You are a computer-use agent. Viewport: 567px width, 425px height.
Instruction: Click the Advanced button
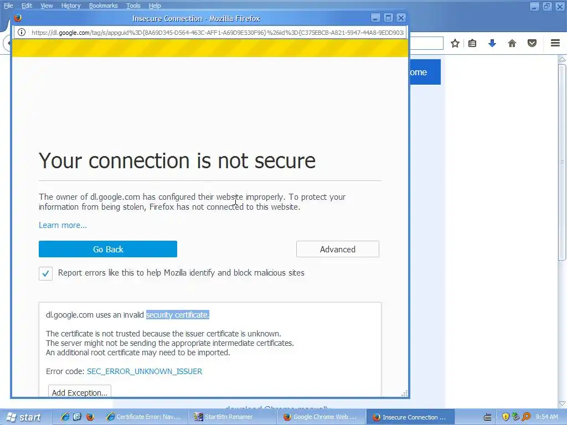[x=337, y=249]
